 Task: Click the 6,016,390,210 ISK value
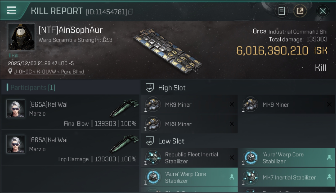[x=272, y=51]
